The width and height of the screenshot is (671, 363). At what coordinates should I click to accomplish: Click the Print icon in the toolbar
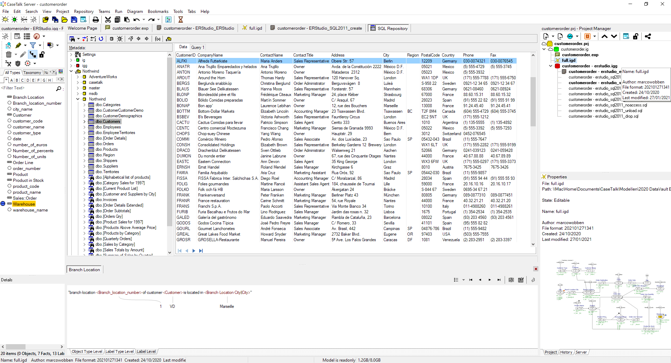pyautogui.click(x=95, y=20)
